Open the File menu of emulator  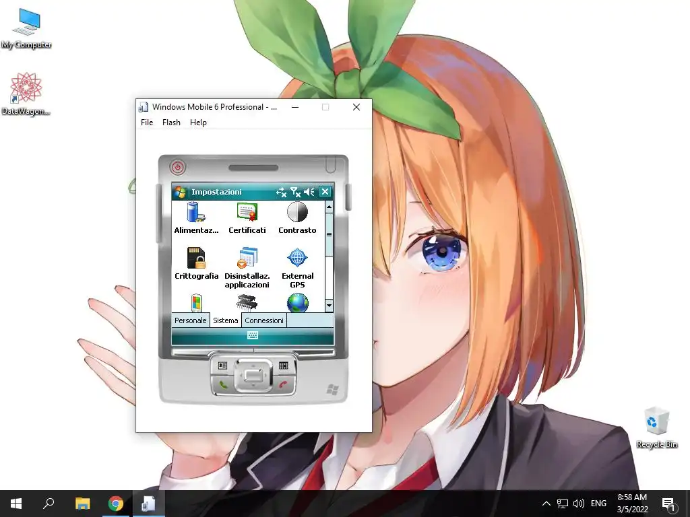[147, 123]
